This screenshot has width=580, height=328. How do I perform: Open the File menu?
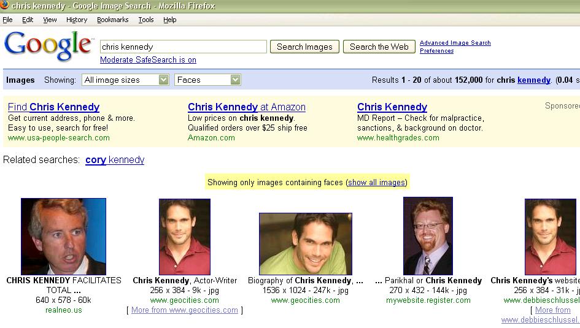(x=7, y=20)
